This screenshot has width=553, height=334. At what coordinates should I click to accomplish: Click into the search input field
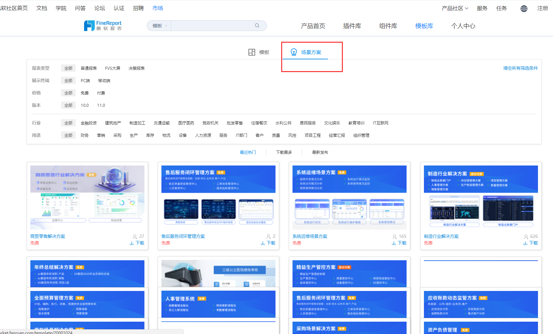point(213,26)
